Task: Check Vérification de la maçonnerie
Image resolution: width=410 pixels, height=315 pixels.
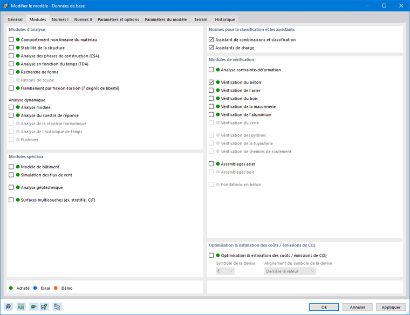Action: 211,107
